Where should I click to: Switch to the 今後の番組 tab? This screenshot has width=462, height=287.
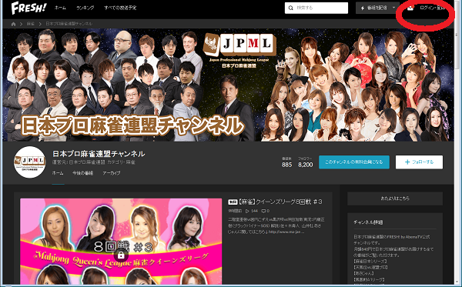pos(83,173)
